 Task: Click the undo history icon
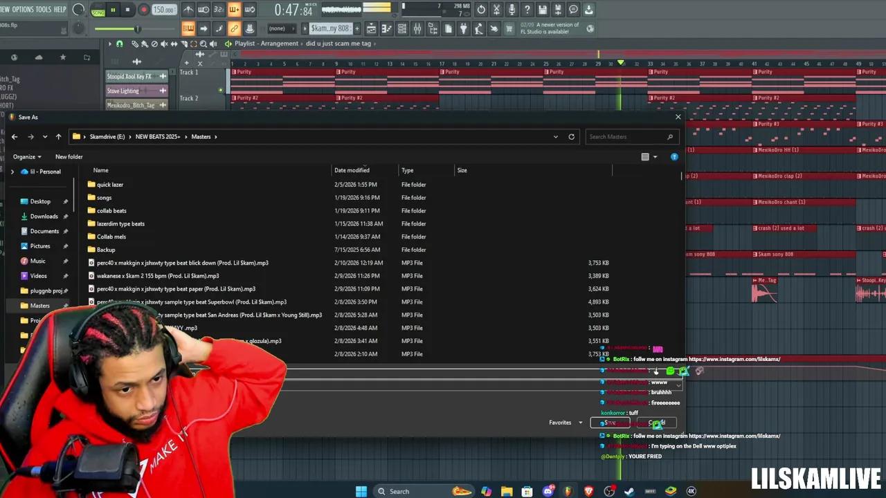click(x=481, y=10)
